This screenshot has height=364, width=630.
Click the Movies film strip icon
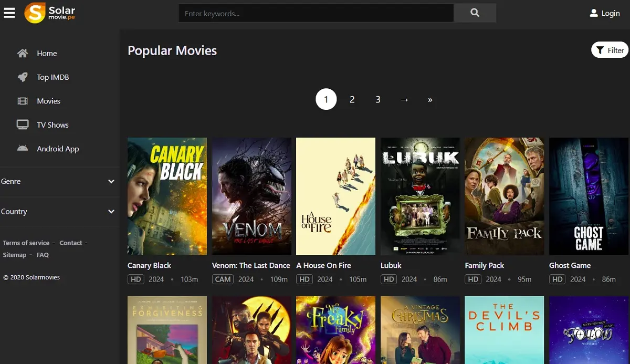(x=23, y=101)
